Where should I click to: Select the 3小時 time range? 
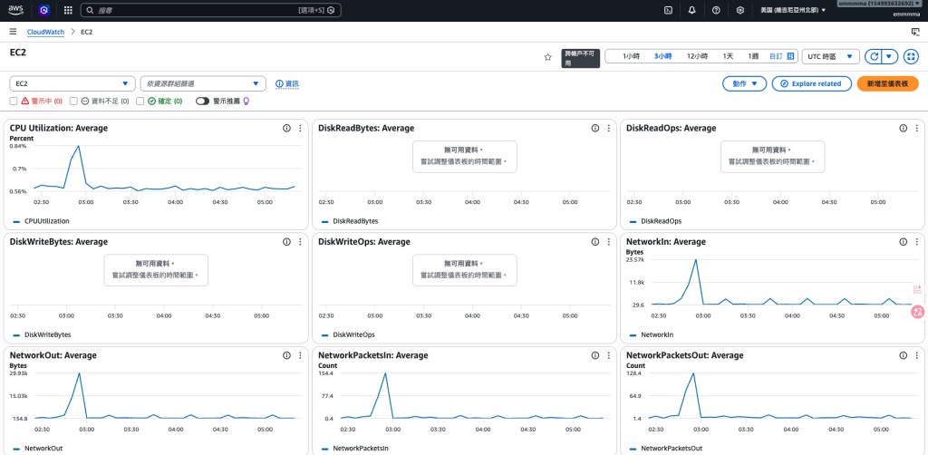[662, 56]
